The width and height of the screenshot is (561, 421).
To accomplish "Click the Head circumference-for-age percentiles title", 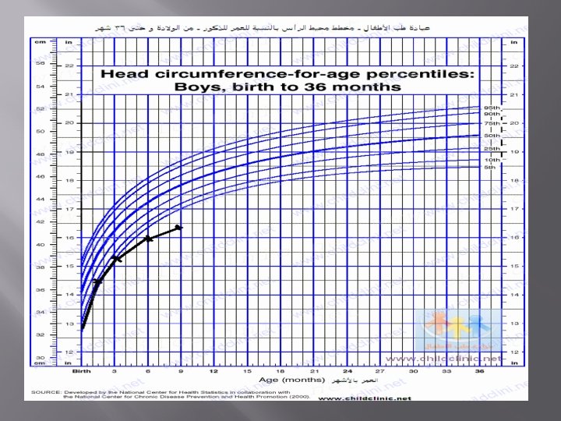I will pyautogui.click(x=287, y=80).
